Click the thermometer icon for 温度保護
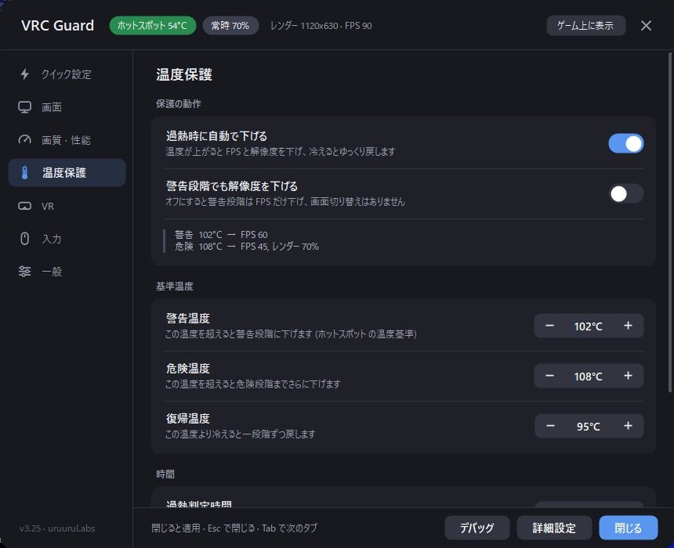 coord(25,173)
